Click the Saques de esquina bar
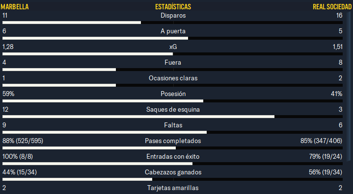The image size is (353, 194). [172, 117]
